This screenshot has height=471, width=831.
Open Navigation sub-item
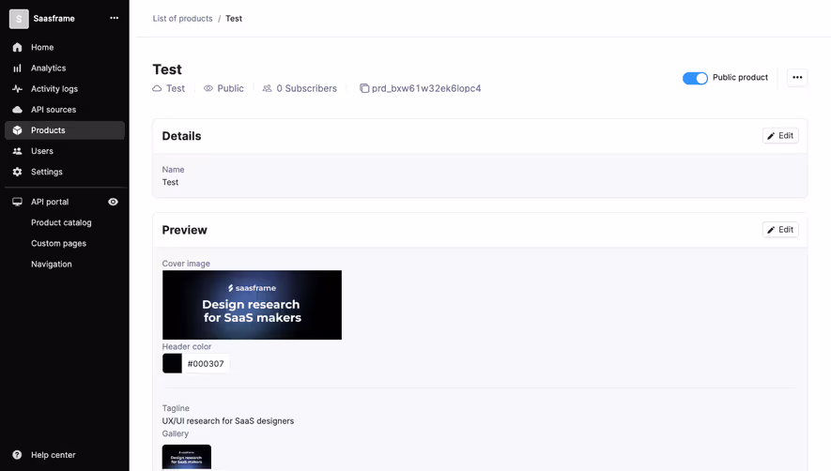52,264
